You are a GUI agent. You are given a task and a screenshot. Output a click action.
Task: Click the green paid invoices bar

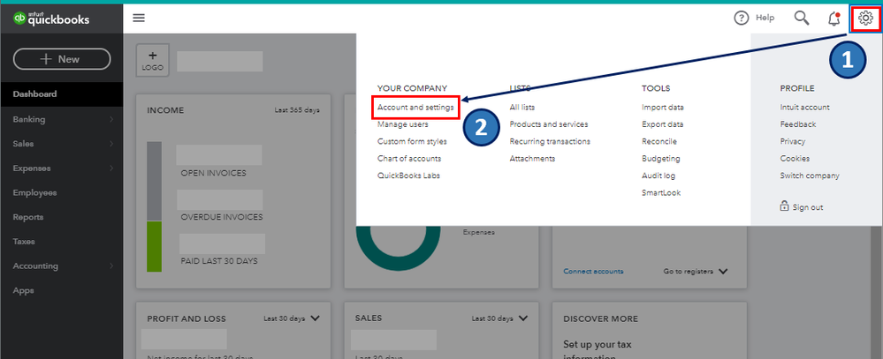(x=155, y=247)
